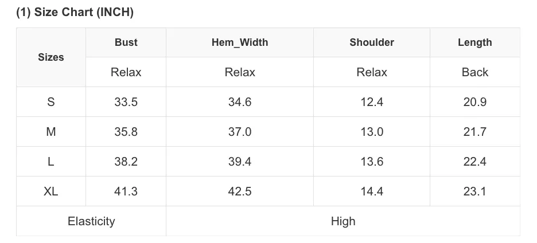537x243 pixels.
Task: Click the Size Chart (INCH) heading
Action: [x=75, y=12]
